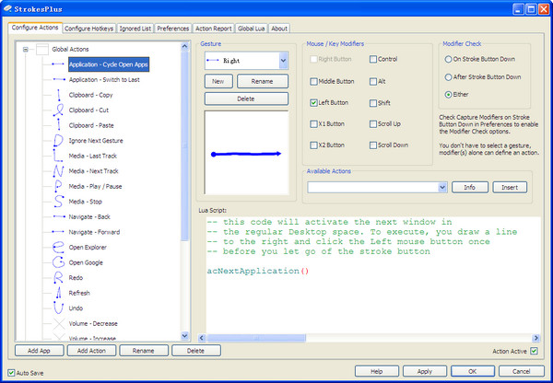Click the Lua script scroll right arrow
The width and height of the screenshot is (553, 383).
[x=535, y=338]
